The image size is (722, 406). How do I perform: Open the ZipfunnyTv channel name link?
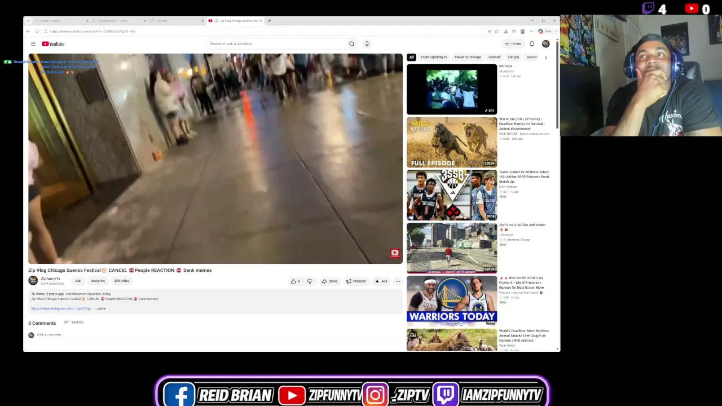50,279
